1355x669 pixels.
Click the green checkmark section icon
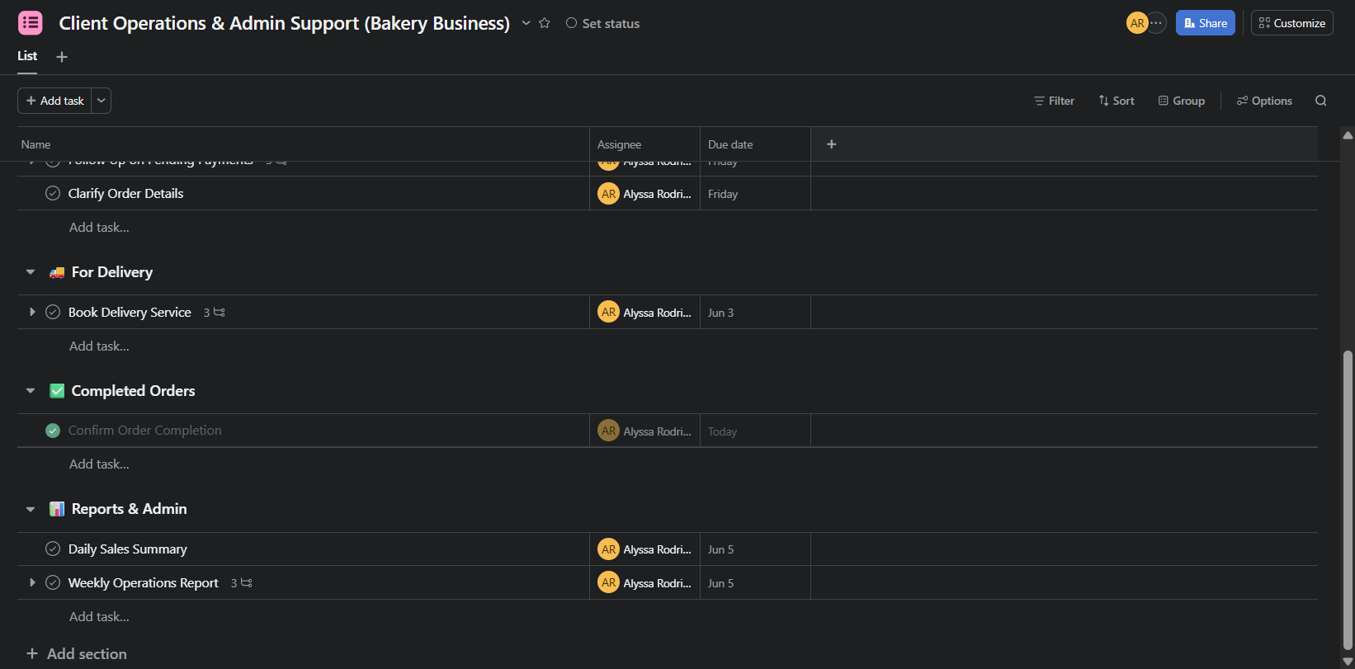pyautogui.click(x=57, y=391)
